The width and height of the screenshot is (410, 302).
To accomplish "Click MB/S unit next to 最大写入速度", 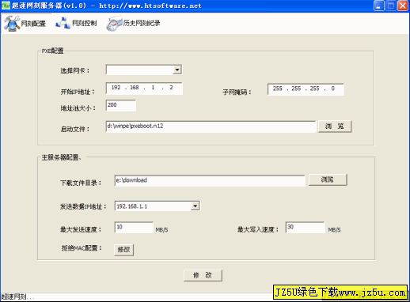I will click(x=334, y=230).
